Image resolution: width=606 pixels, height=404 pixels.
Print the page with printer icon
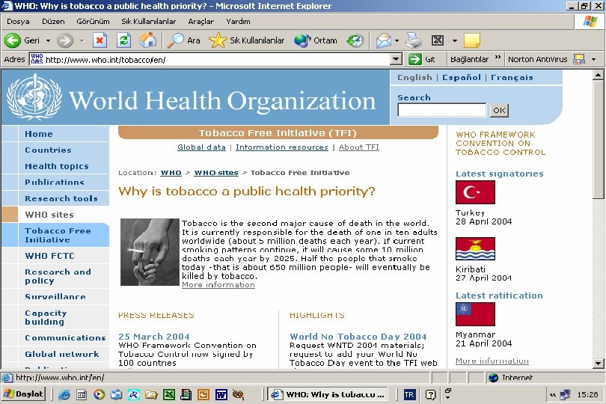click(414, 40)
